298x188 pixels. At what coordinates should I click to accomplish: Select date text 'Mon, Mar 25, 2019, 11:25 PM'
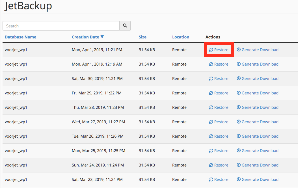[98, 151]
